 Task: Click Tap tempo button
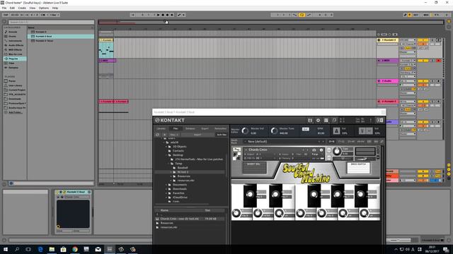click(x=6, y=15)
